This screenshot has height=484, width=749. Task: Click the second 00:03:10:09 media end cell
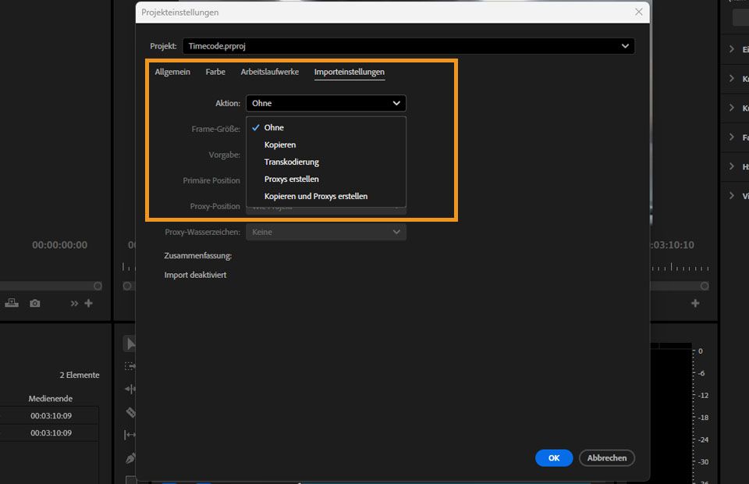[x=51, y=433]
